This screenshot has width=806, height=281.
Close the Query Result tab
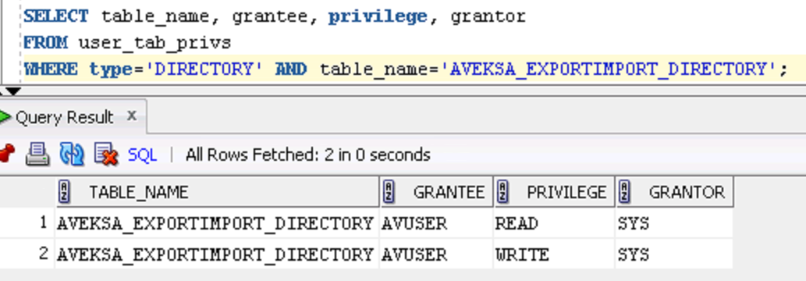(132, 116)
